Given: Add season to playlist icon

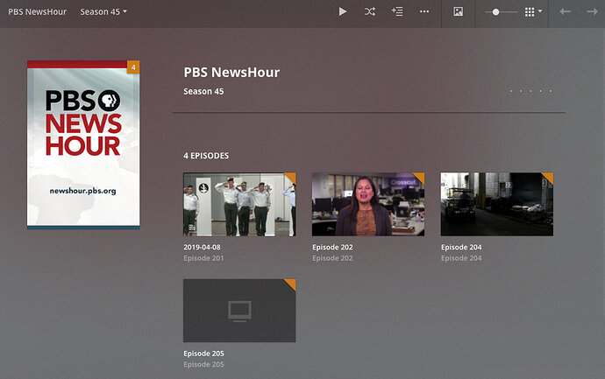Looking at the screenshot, I should (397, 12).
